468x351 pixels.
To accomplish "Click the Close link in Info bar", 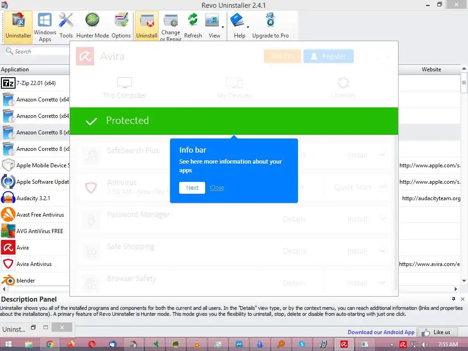I will click(217, 187).
